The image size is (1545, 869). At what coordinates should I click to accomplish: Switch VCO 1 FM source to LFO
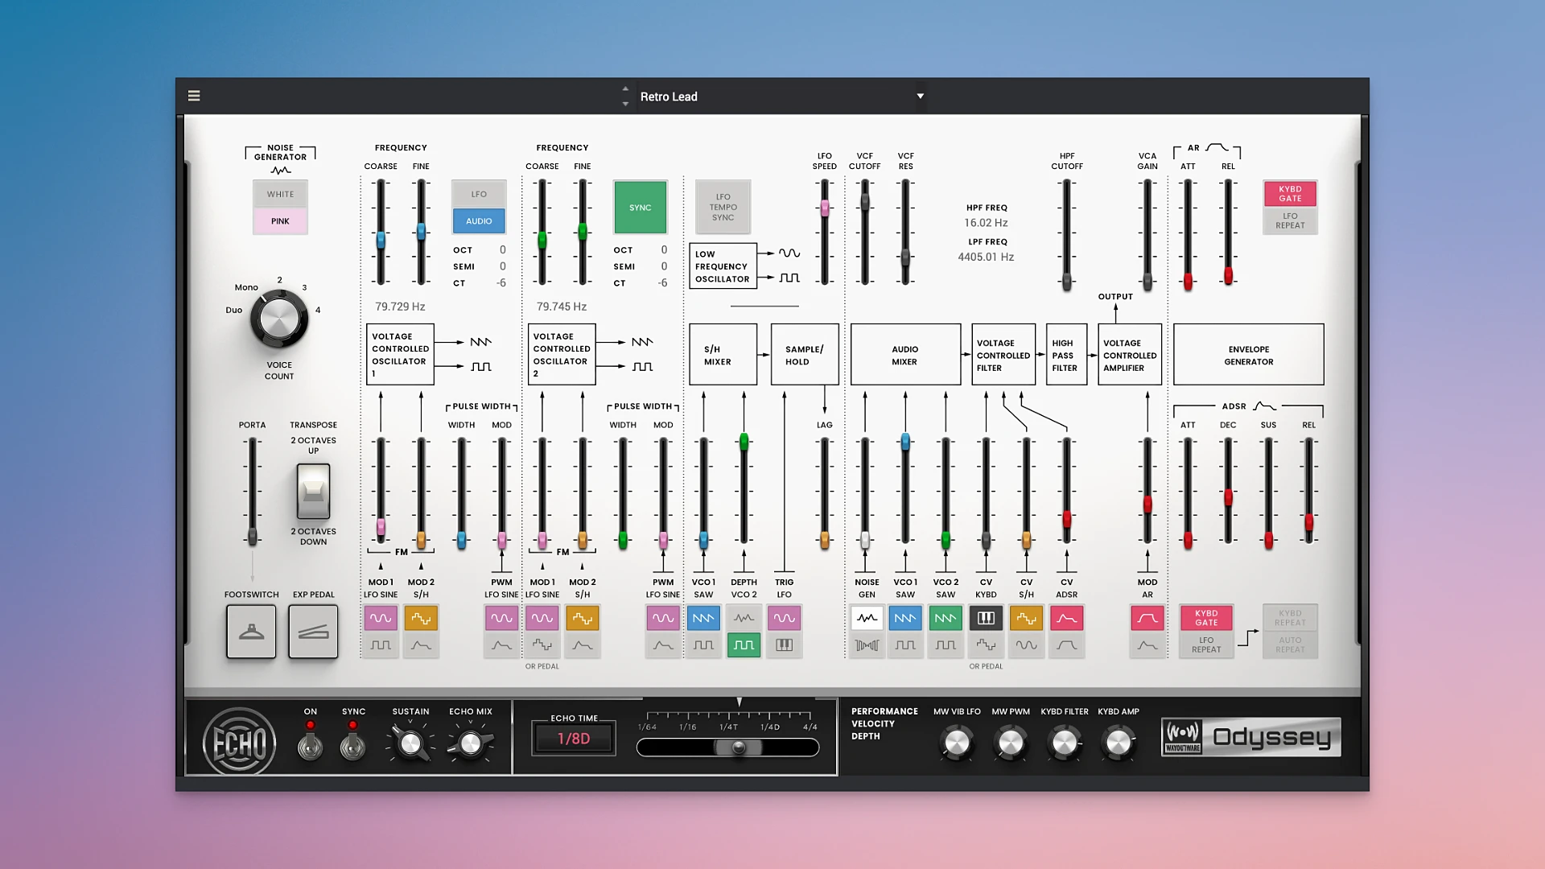(478, 193)
